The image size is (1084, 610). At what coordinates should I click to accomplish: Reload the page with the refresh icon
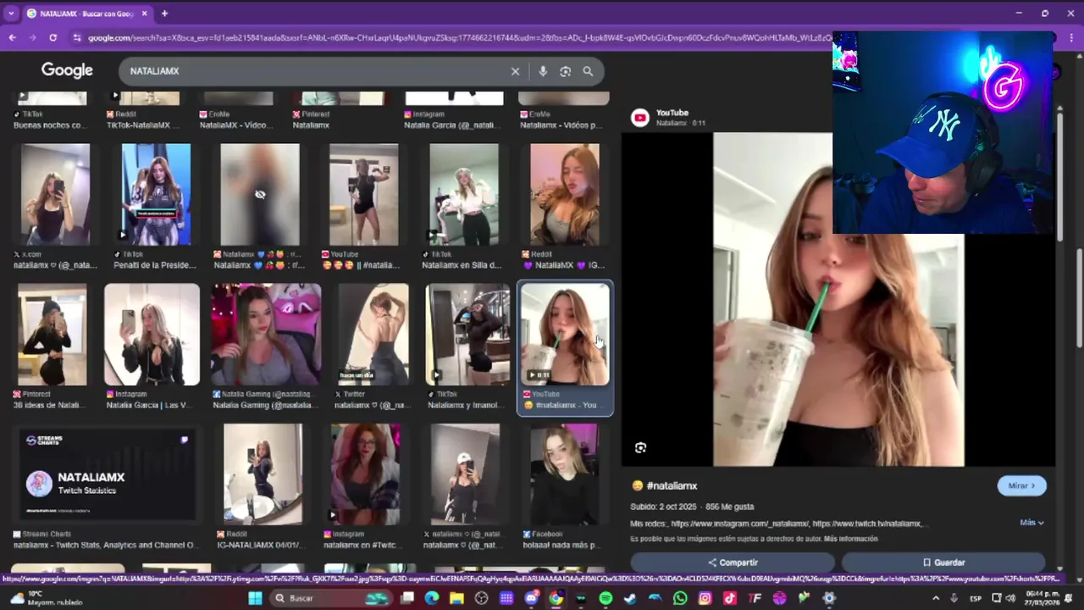click(53, 37)
